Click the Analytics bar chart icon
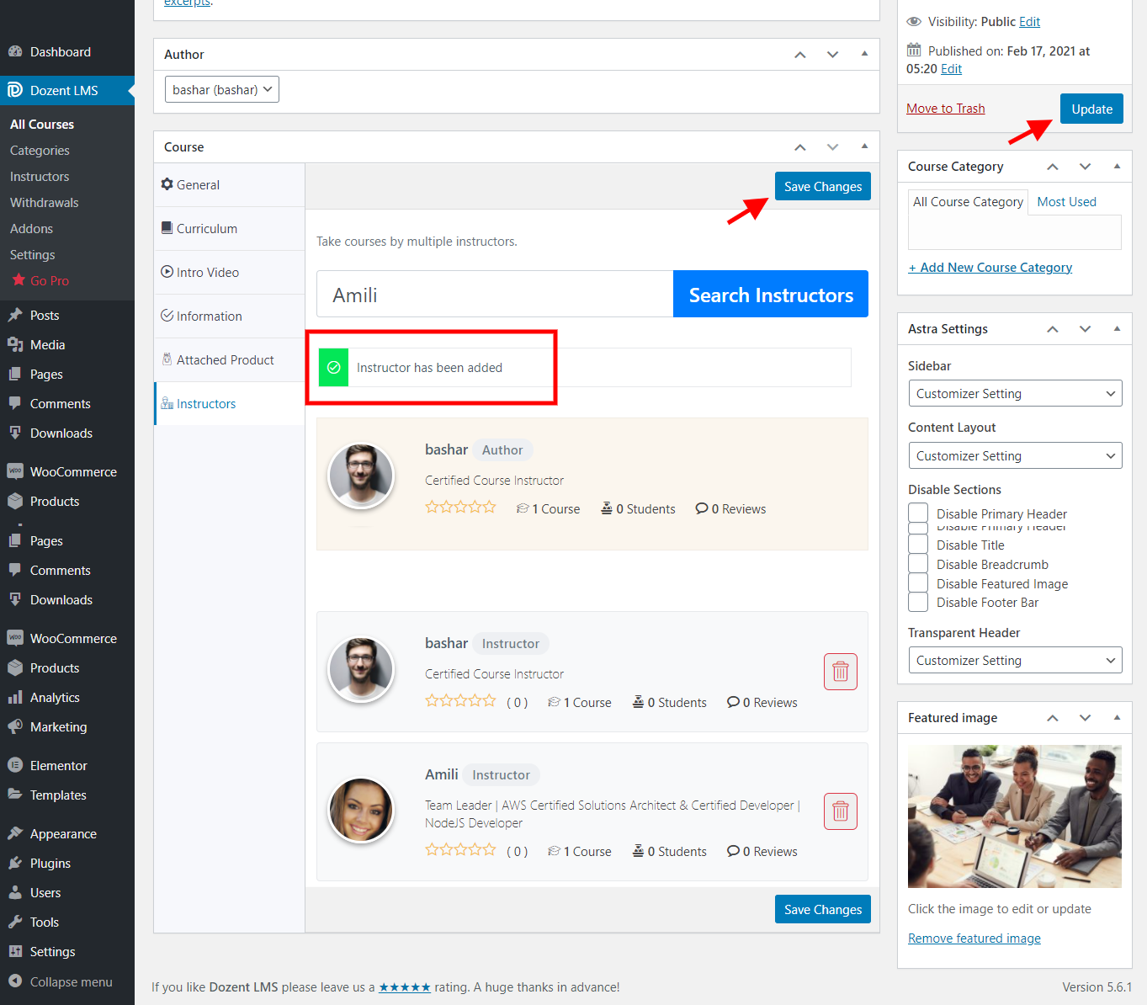Viewport: 1147px width, 1005px height. tap(15, 698)
